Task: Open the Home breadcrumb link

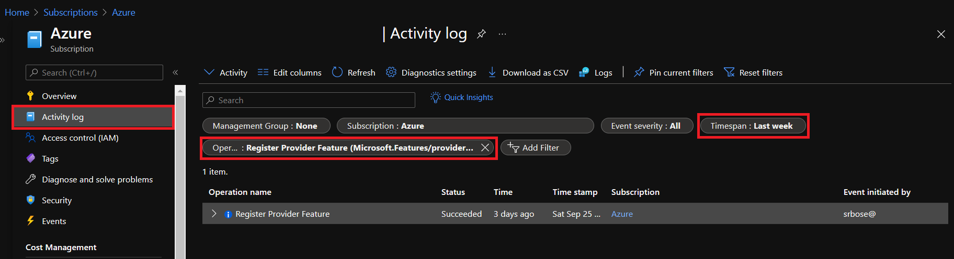Action: 17,13
